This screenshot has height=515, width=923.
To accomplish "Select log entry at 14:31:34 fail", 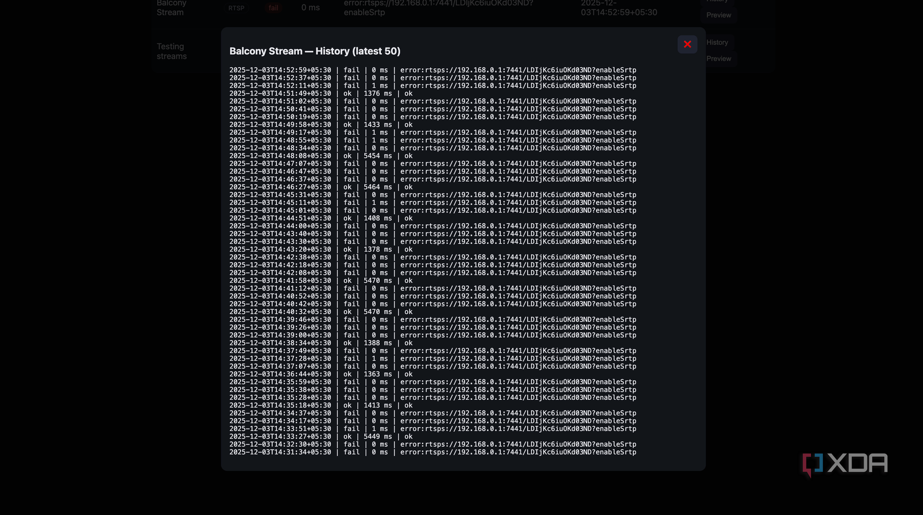I will (432, 452).
